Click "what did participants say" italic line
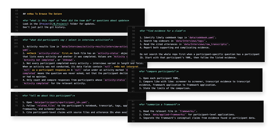This screenshot has width=273, height=140. (x=68, y=40)
